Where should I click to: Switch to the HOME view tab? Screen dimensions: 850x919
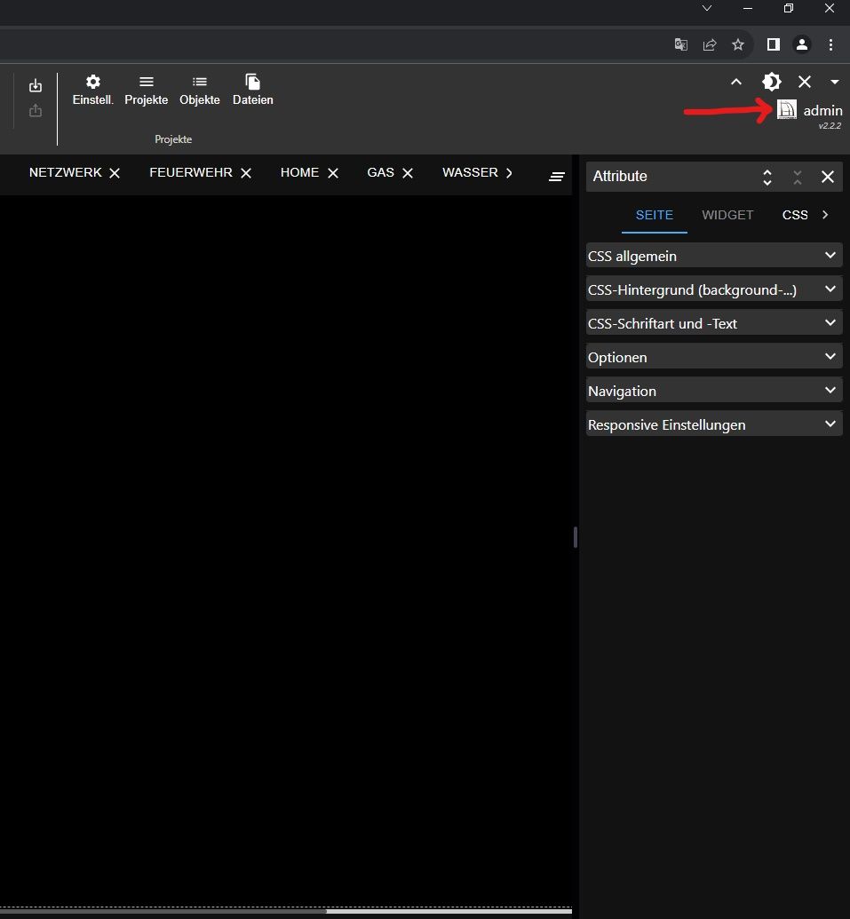(x=299, y=172)
